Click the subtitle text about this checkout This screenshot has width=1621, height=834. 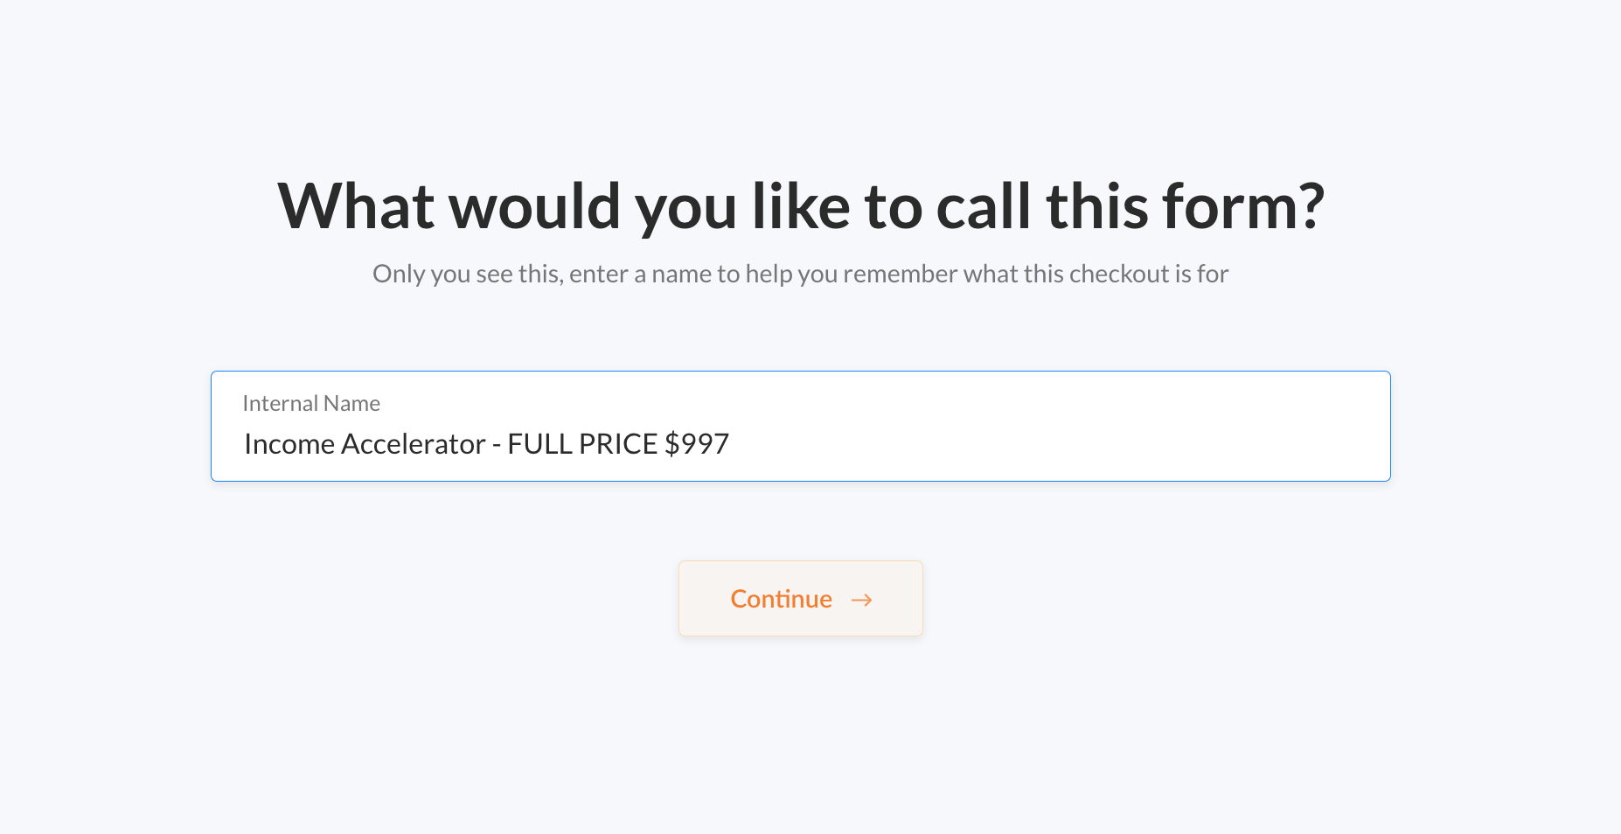(x=801, y=274)
